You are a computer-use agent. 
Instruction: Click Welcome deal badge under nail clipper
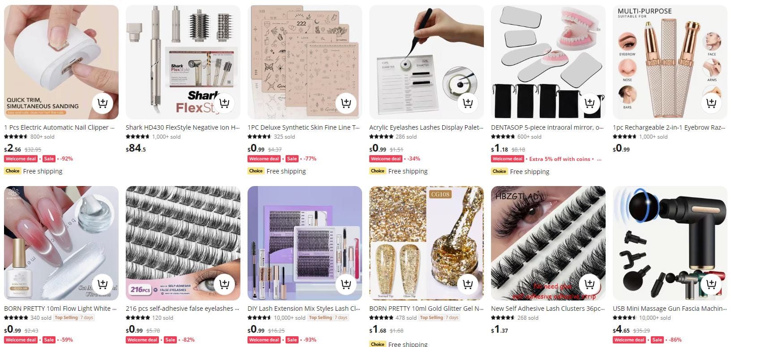pos(21,159)
